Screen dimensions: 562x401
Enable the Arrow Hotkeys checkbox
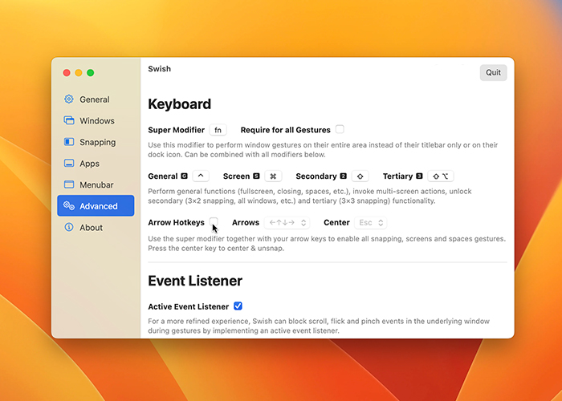click(214, 221)
